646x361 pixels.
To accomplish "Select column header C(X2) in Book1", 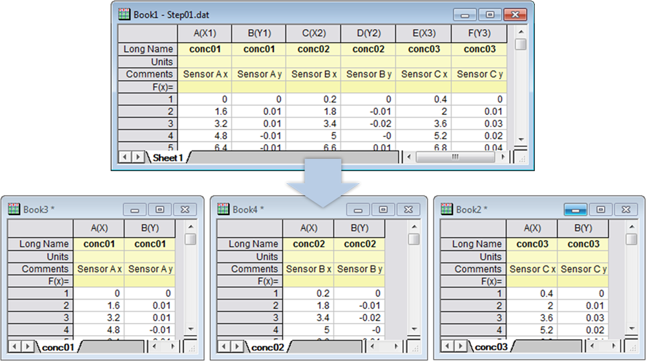I will coord(313,34).
